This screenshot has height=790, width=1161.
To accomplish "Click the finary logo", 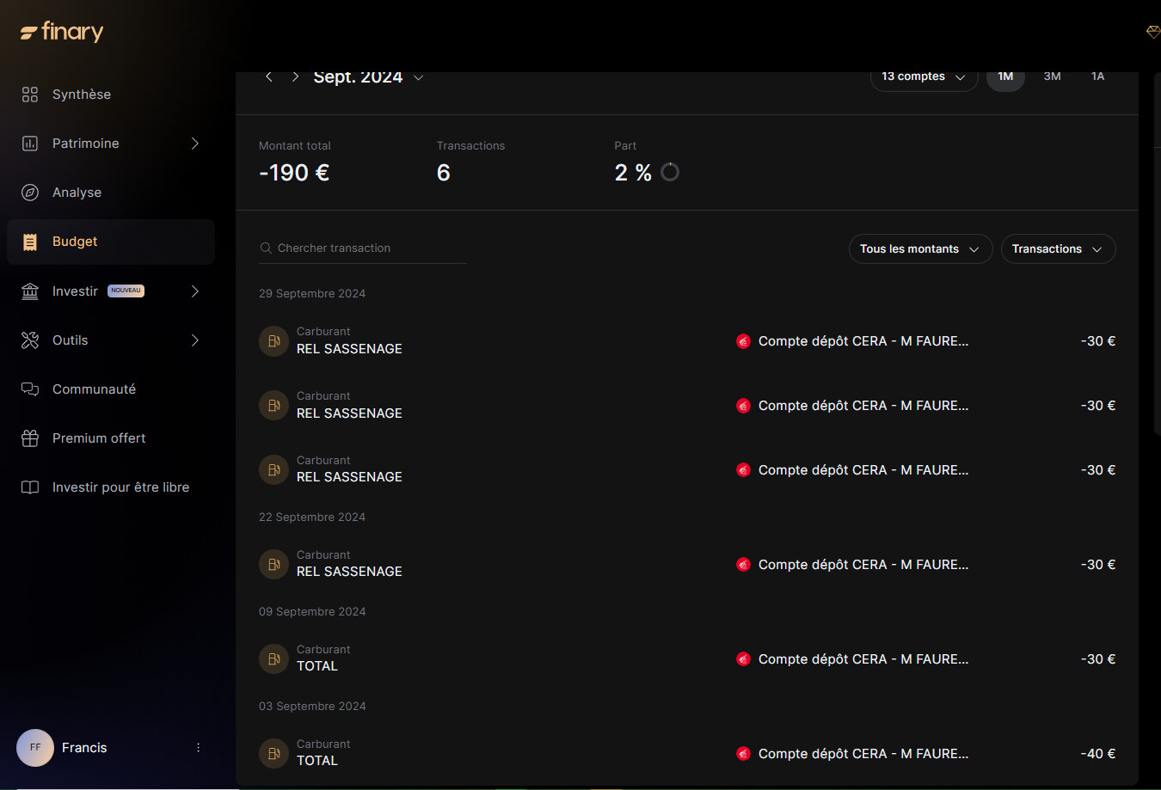I will [x=62, y=33].
